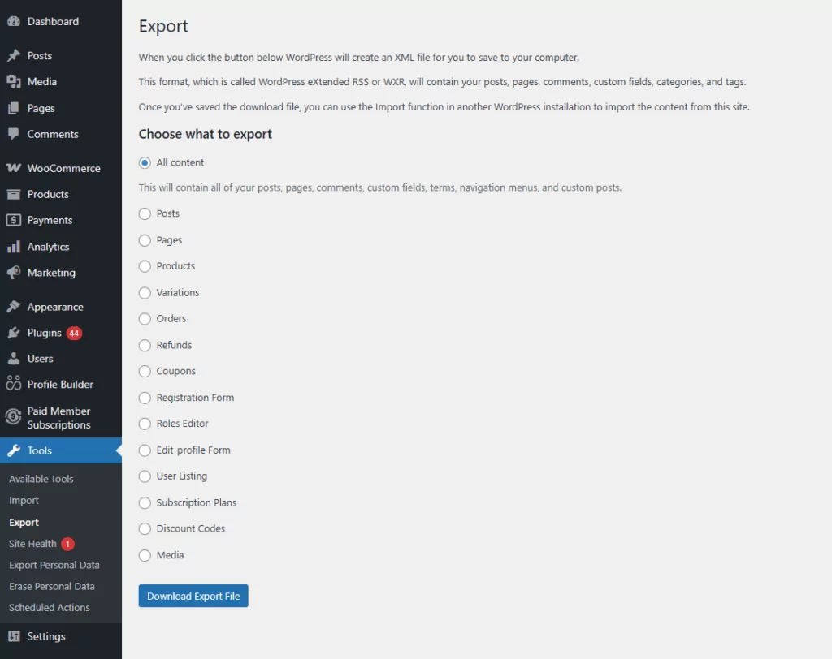Click the Analytics bar chart icon
Viewport: 832px width, 659px height.
tap(13, 247)
